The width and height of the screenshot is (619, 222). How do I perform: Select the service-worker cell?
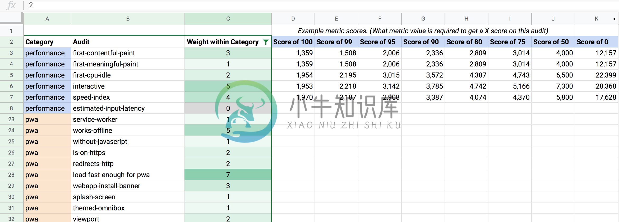tap(128, 119)
